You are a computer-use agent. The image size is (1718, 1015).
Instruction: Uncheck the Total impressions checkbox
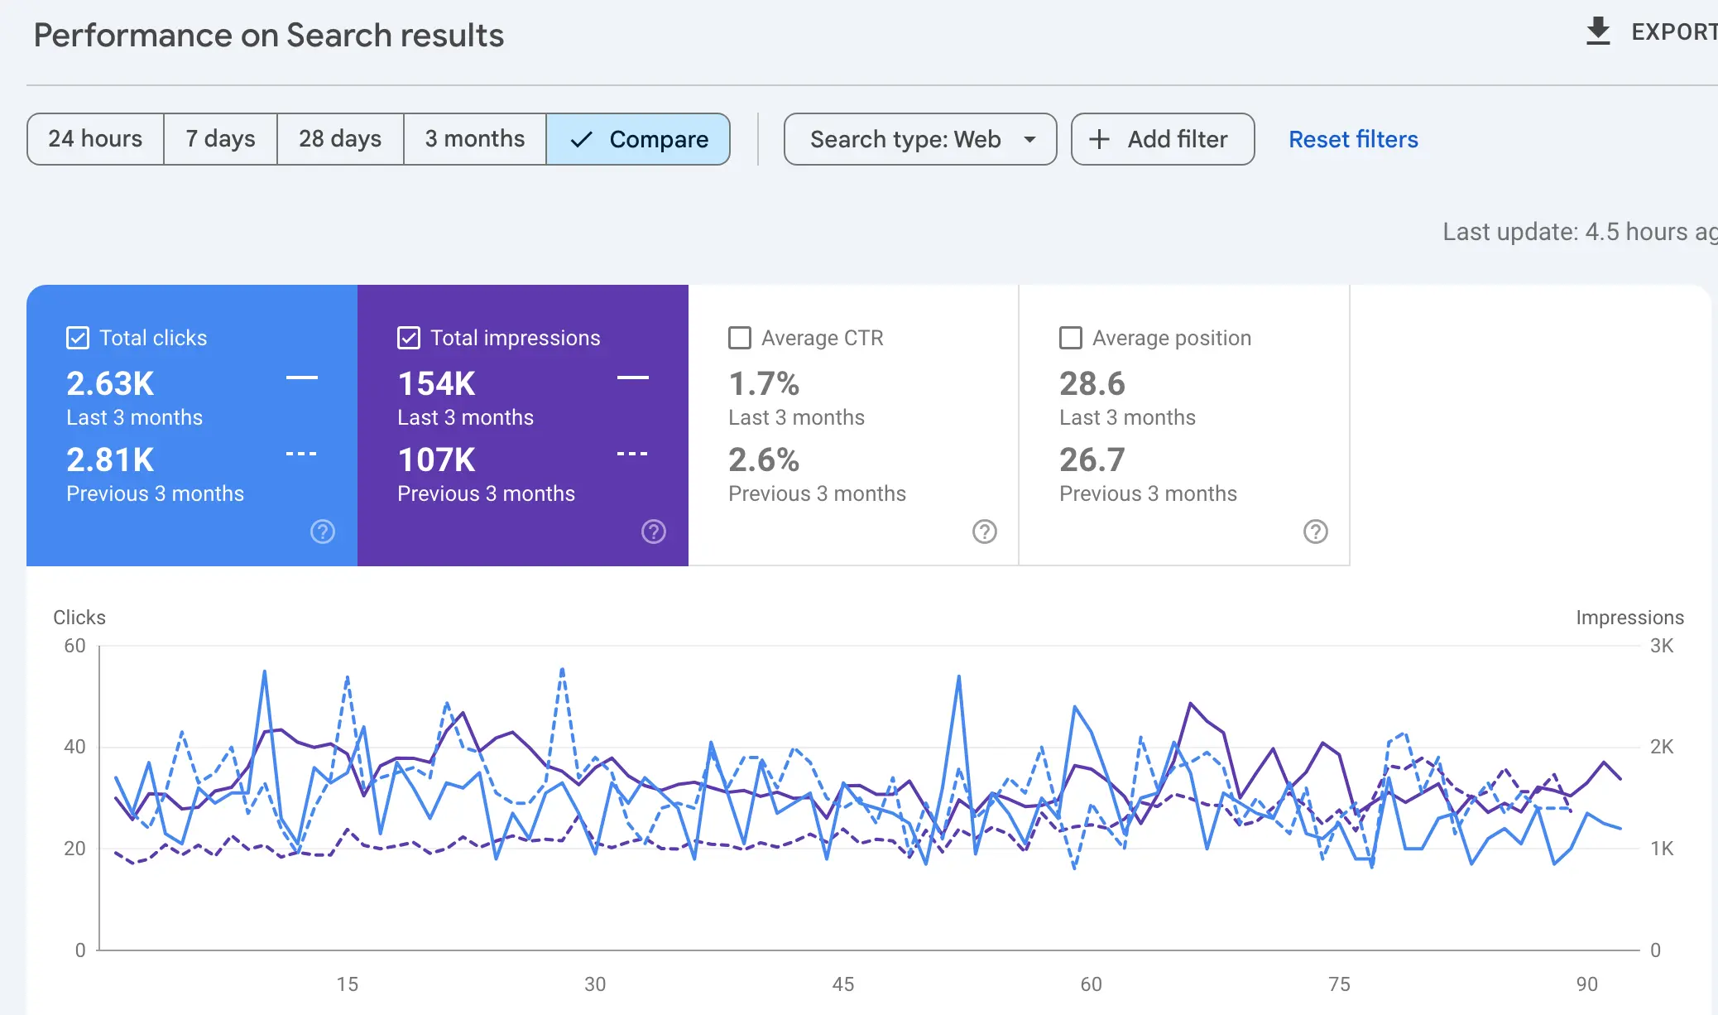pyautogui.click(x=409, y=338)
